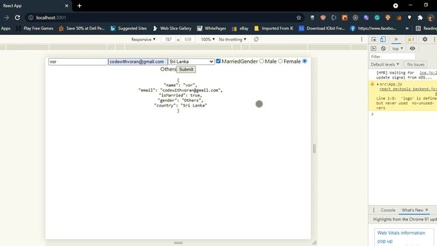Open the Apps bookmark

[5, 28]
